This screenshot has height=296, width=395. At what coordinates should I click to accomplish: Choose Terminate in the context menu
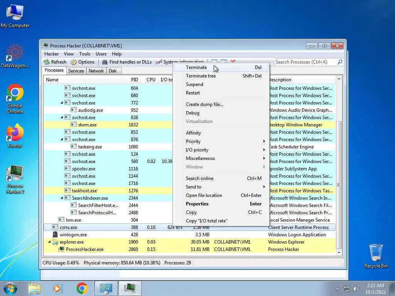pyautogui.click(x=222, y=67)
